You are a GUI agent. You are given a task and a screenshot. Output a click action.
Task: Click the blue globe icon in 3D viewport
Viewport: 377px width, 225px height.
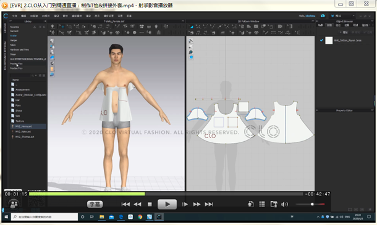[x=52, y=75]
